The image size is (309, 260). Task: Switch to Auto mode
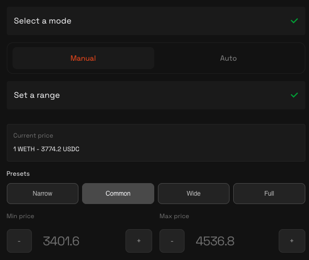pos(228,58)
